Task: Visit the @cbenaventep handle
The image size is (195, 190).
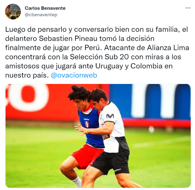Action: (41, 15)
